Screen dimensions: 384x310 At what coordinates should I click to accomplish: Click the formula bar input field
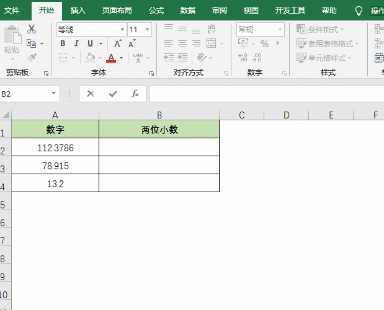click(x=267, y=94)
